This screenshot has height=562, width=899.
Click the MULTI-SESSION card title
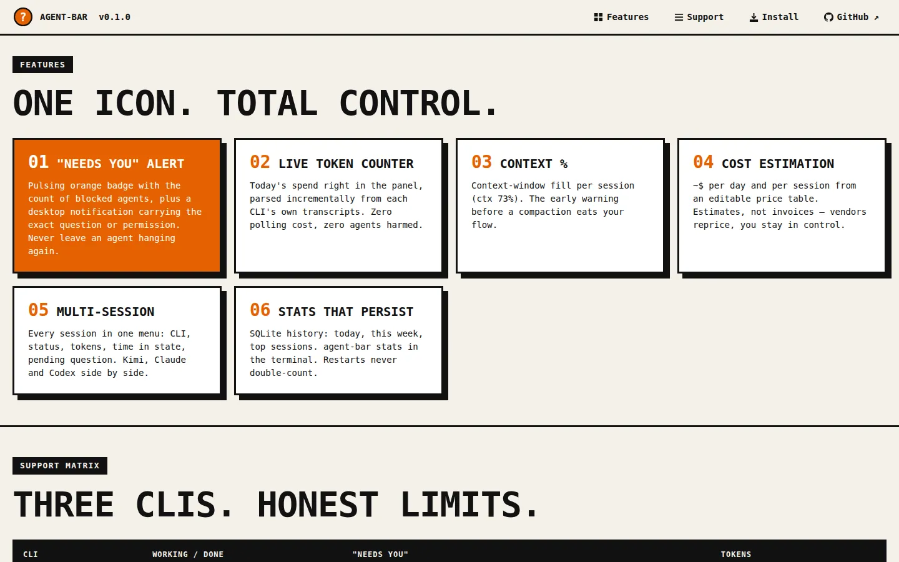pyautogui.click(x=106, y=312)
